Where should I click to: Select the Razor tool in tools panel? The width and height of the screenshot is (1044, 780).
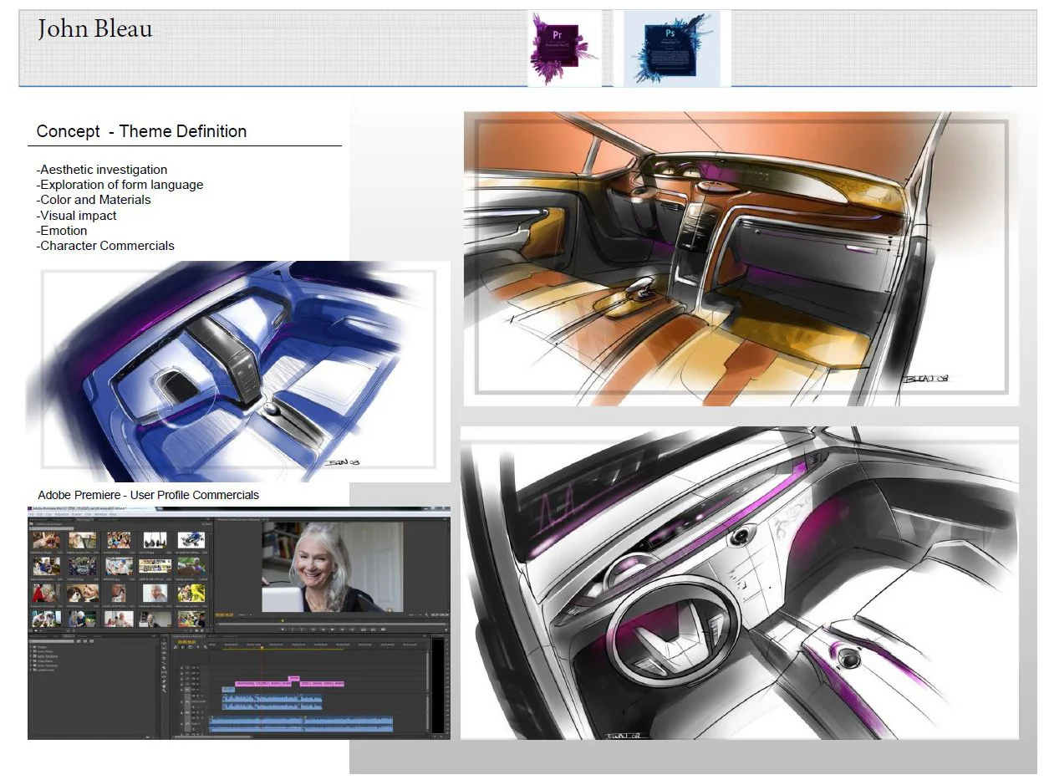point(164,668)
